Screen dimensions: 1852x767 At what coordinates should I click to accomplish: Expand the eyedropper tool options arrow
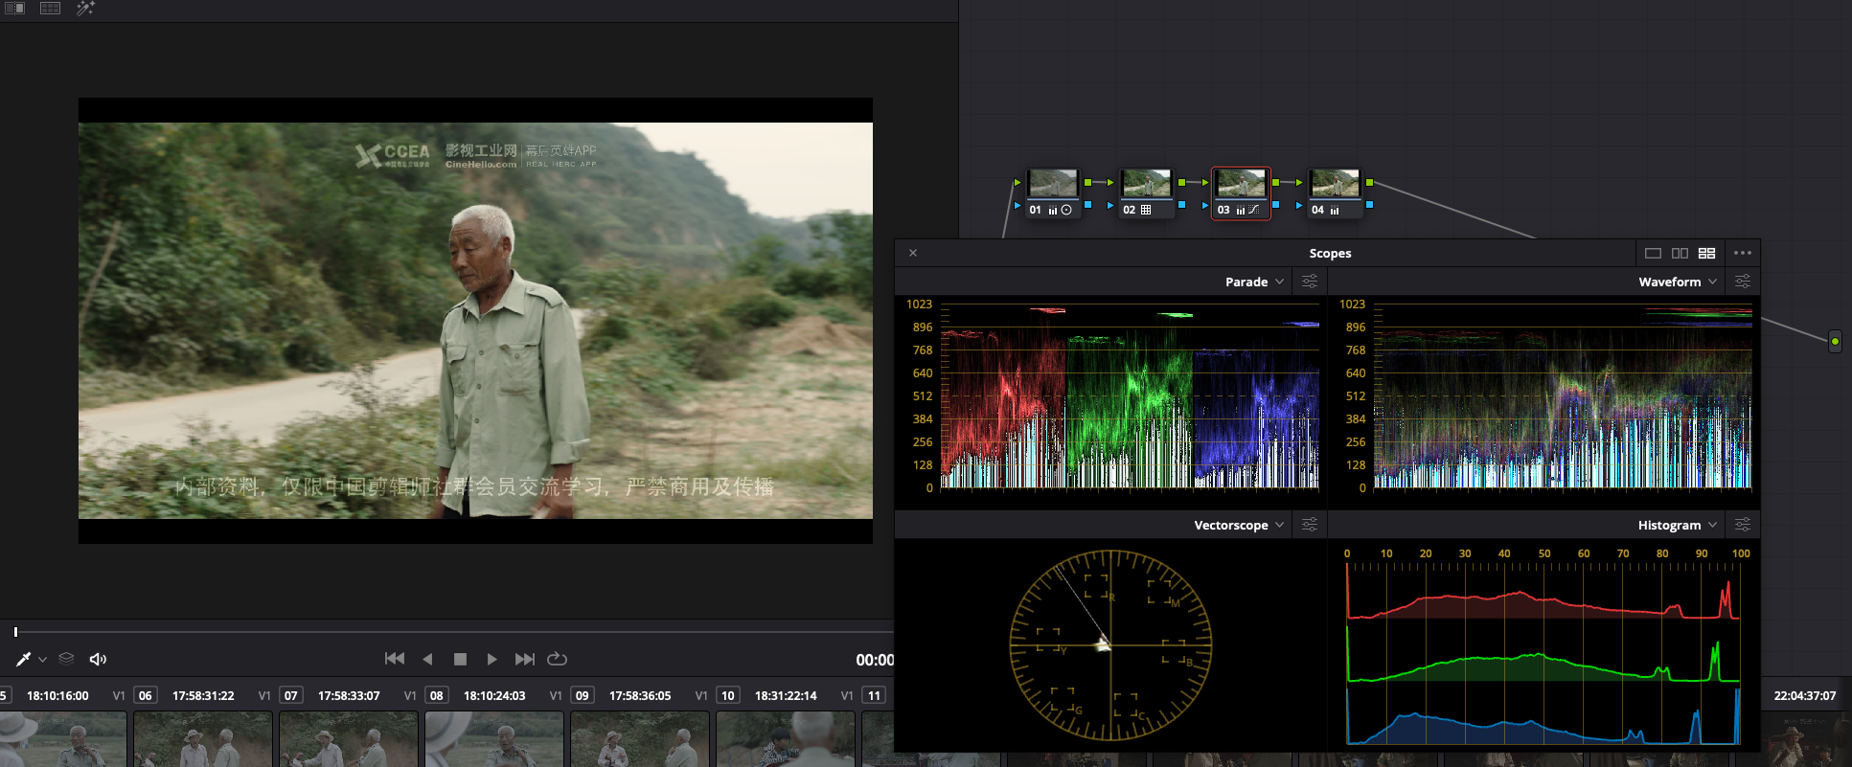42,660
